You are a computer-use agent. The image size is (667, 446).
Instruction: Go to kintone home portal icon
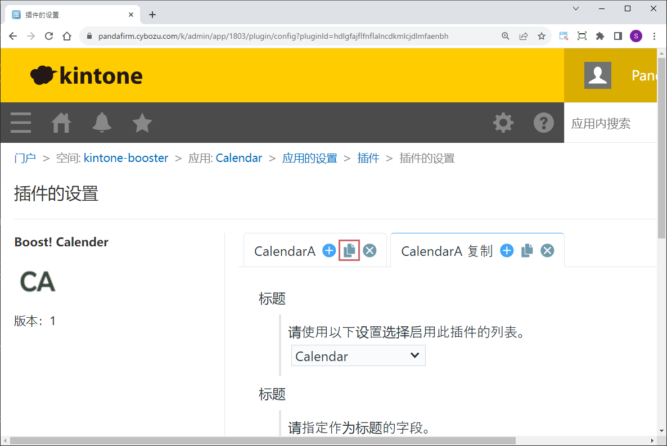(61, 123)
